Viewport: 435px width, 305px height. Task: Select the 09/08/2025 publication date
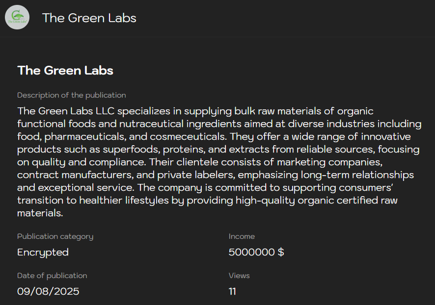coord(48,292)
